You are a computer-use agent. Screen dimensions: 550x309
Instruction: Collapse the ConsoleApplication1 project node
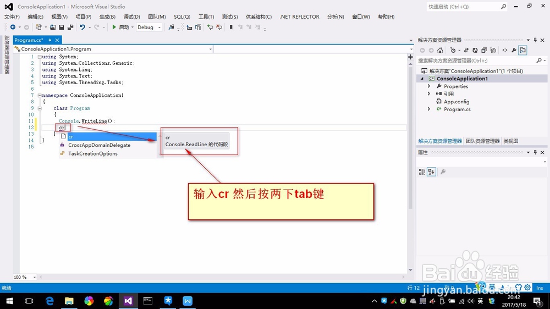(x=422, y=79)
